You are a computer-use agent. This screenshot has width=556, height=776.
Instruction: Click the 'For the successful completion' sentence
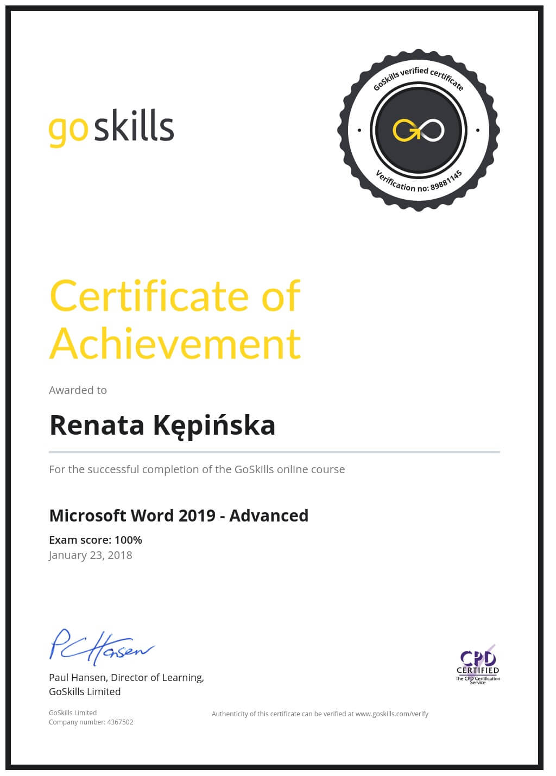(197, 469)
